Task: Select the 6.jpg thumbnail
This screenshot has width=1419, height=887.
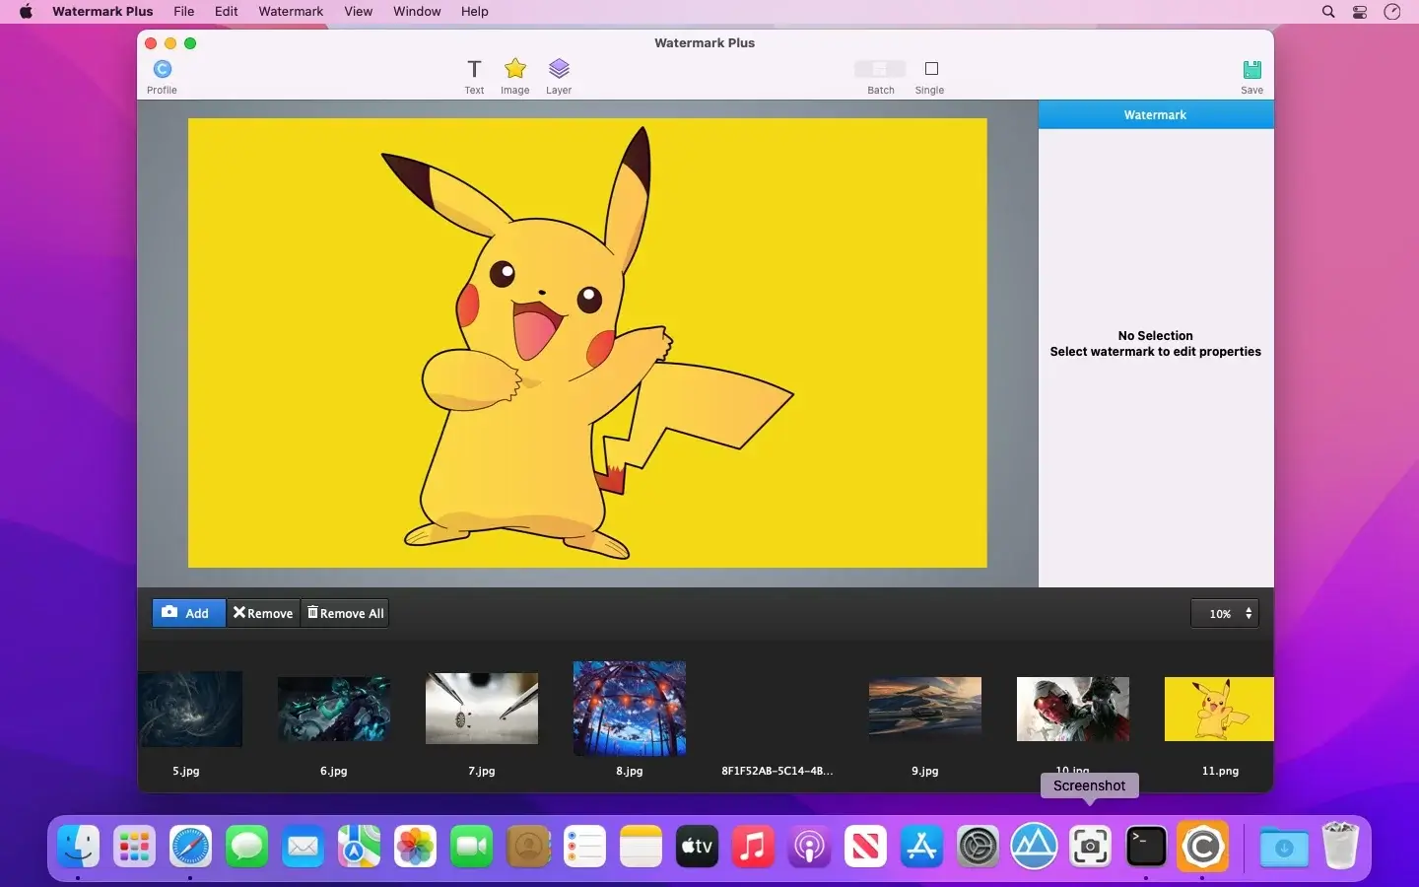Action: [x=334, y=709]
